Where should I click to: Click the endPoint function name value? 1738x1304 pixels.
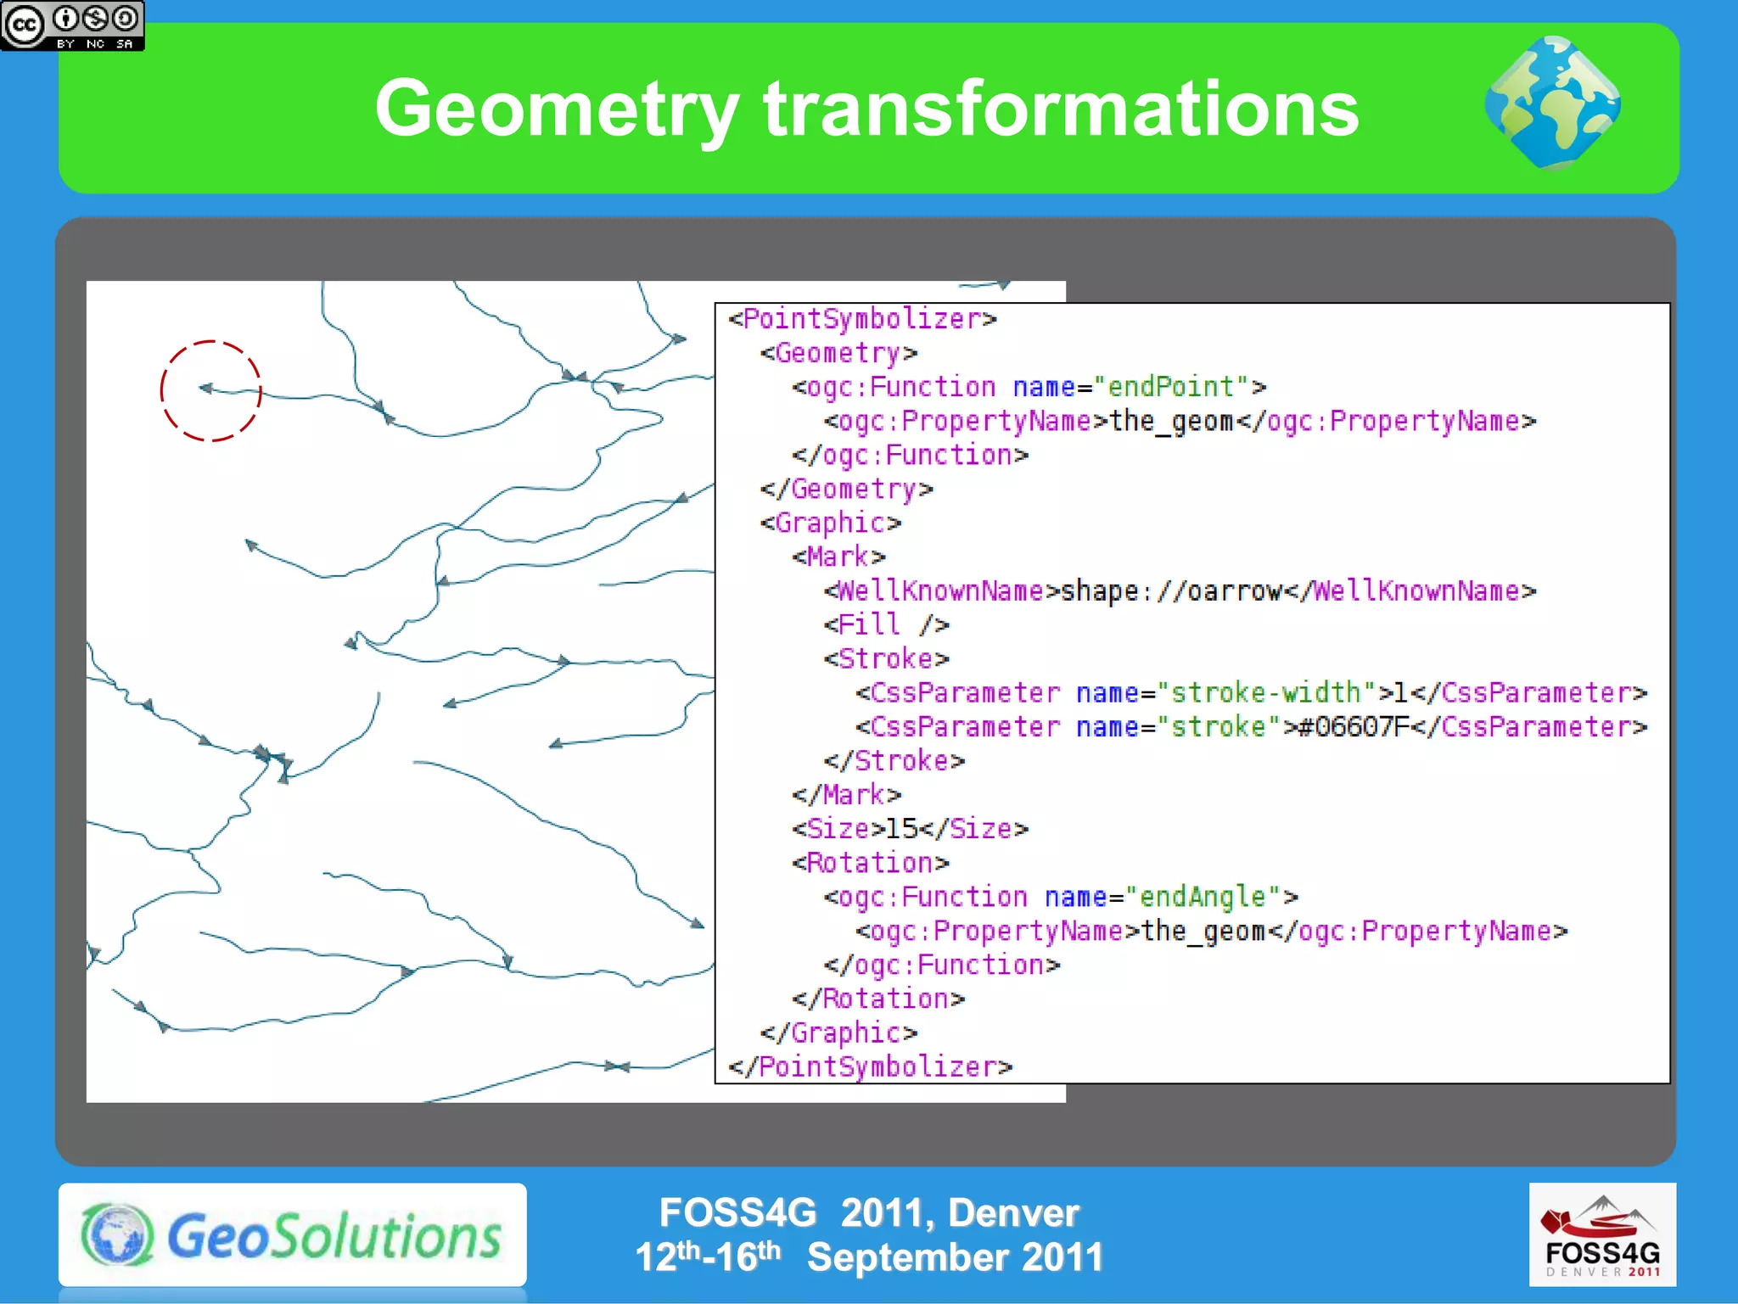(1170, 387)
